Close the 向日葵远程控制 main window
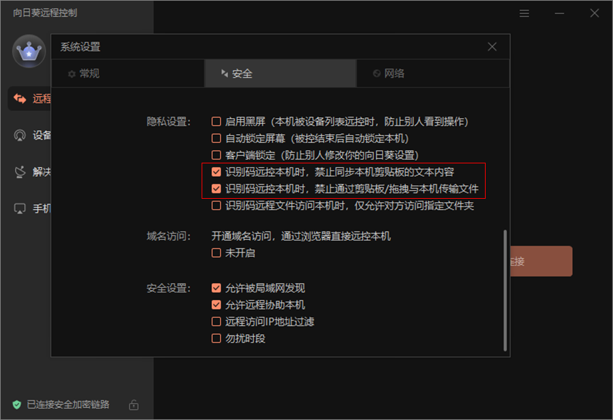The height and width of the screenshot is (420, 613). tap(595, 14)
